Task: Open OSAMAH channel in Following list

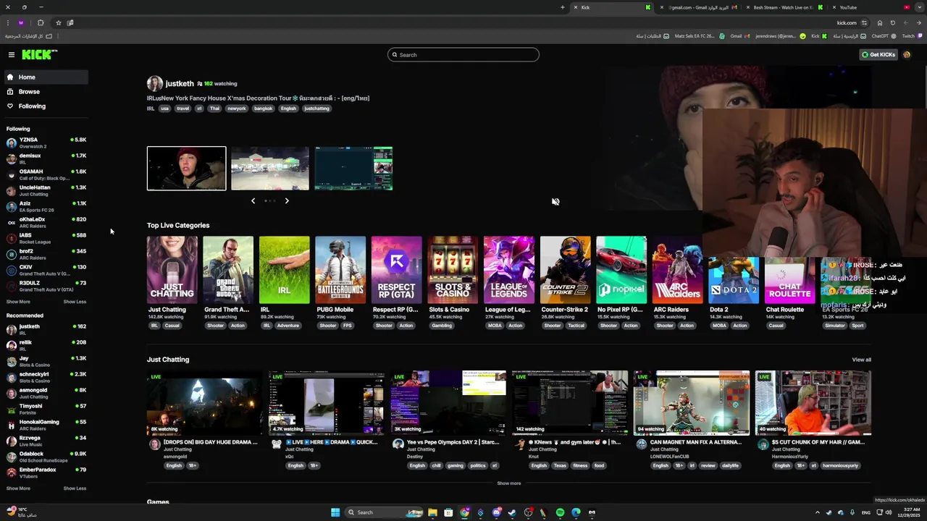Action: pyautogui.click(x=46, y=174)
